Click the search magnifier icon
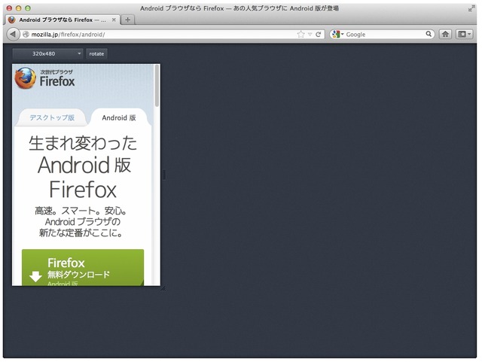The width and height of the screenshot is (482, 362). [x=429, y=34]
